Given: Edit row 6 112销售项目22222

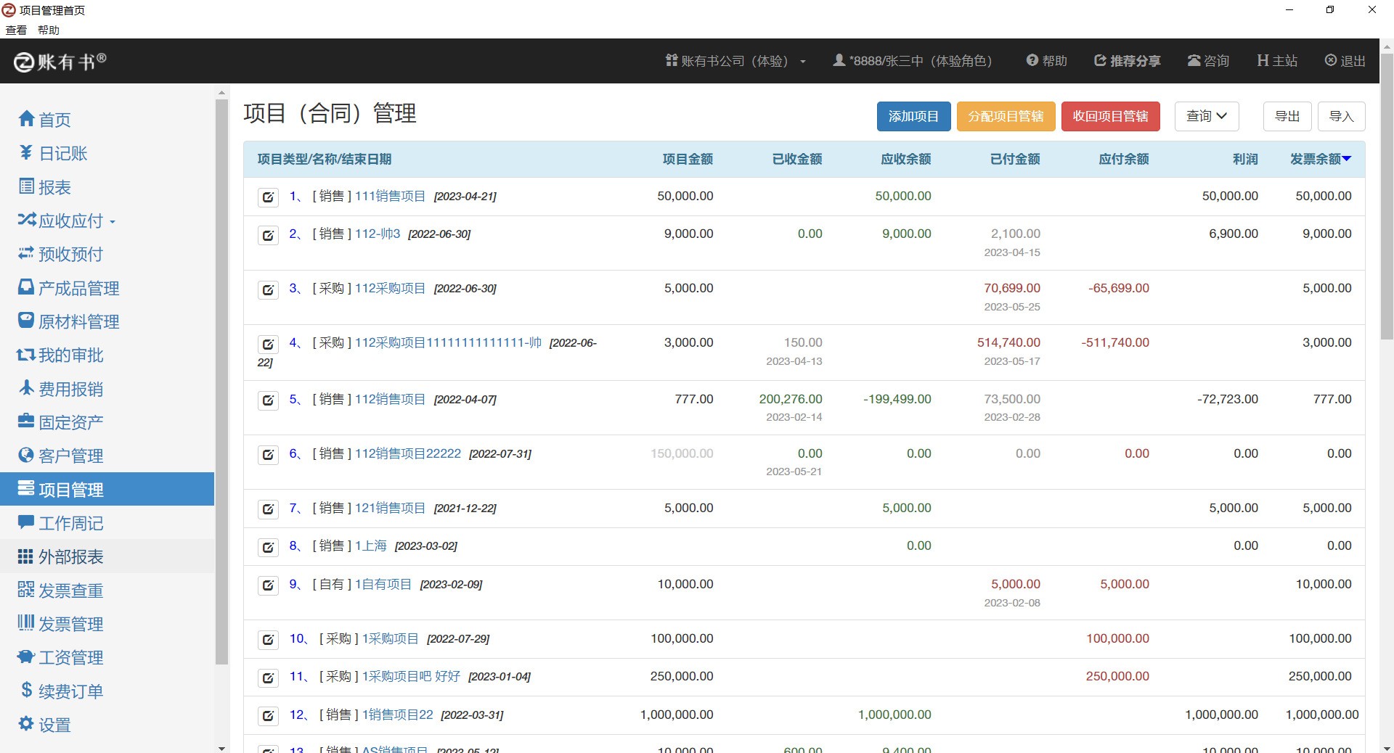Looking at the screenshot, I should 268,454.
